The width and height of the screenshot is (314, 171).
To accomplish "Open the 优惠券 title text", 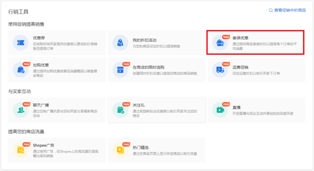I will coord(39,38).
